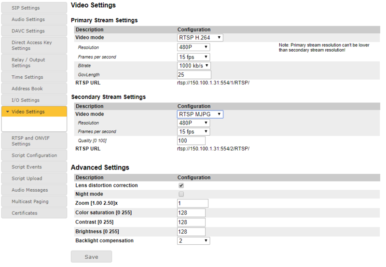Viewport: 386px width, 267px height.
Task: Navigate to the Certificates page
Action: coord(34,213)
